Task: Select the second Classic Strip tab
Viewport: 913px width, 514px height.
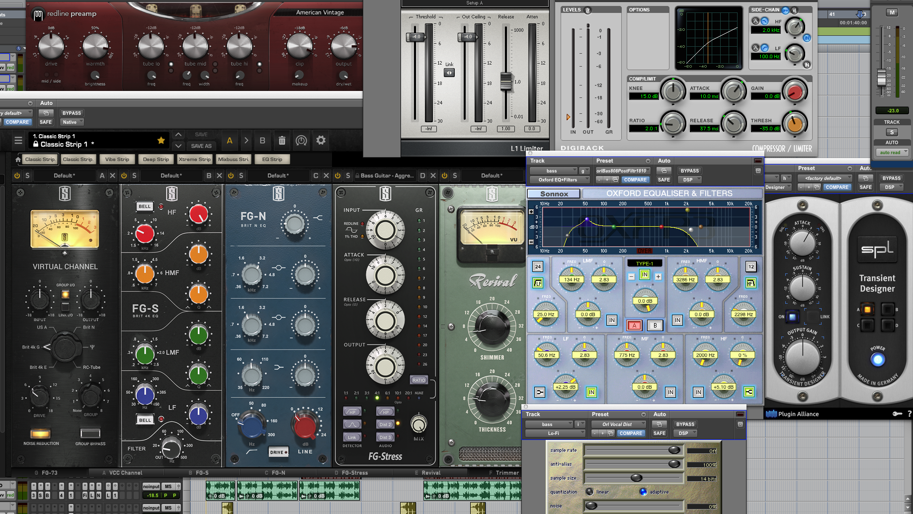Action: [78, 160]
